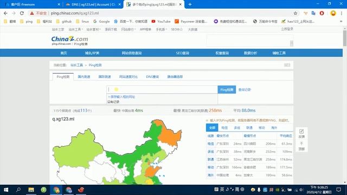Image resolution: width=347 pixels, height=195 pixels.
Task: Open the github bookmark folder
Action: coord(64,22)
